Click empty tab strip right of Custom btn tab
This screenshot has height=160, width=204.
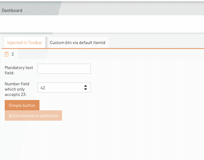[x=157, y=43]
